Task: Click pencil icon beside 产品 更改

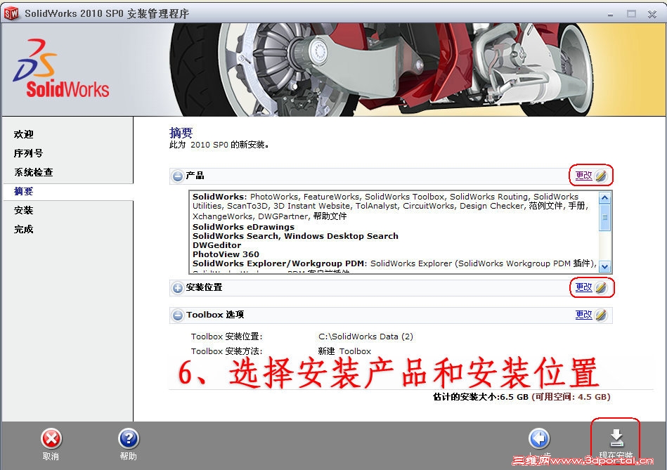Action: pos(601,176)
